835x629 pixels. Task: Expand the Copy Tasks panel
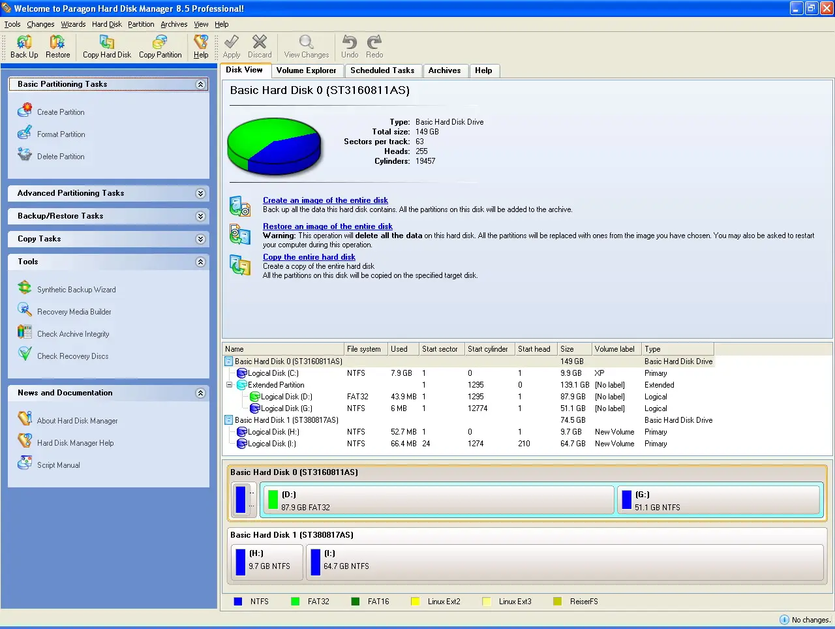[200, 239]
